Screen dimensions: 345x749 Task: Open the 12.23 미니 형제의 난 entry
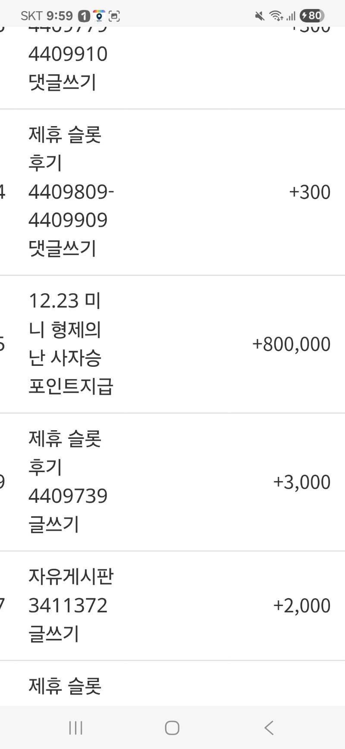65,329
